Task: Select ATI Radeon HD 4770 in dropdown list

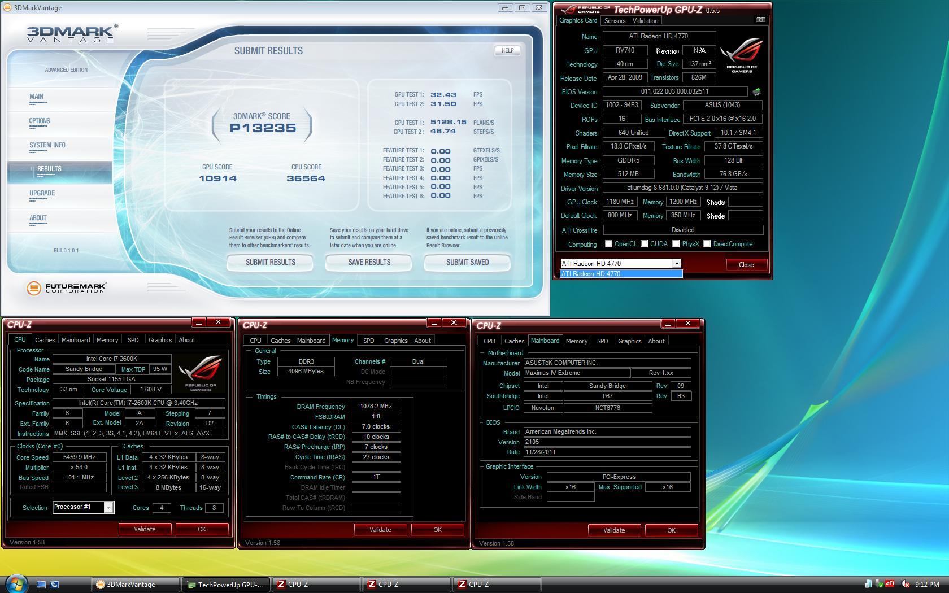Action: pos(621,274)
